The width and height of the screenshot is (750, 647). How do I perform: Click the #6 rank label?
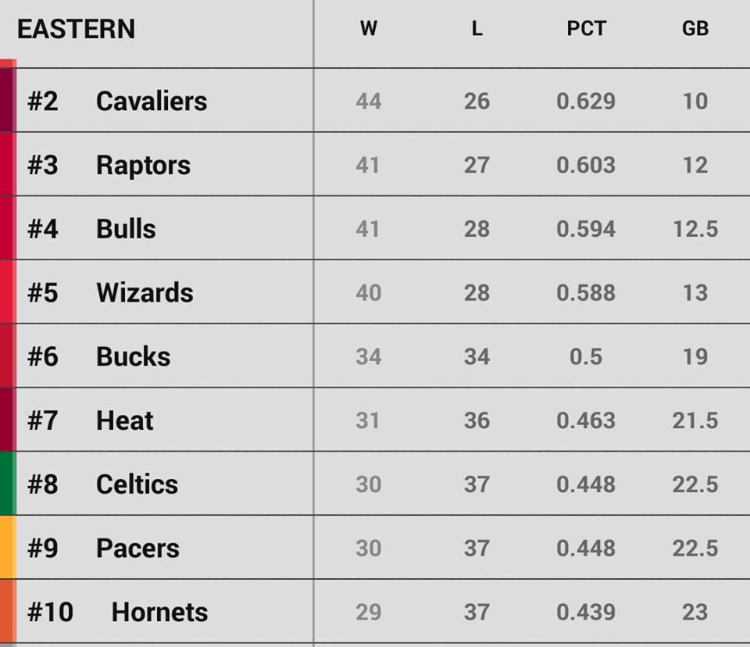pyautogui.click(x=43, y=357)
